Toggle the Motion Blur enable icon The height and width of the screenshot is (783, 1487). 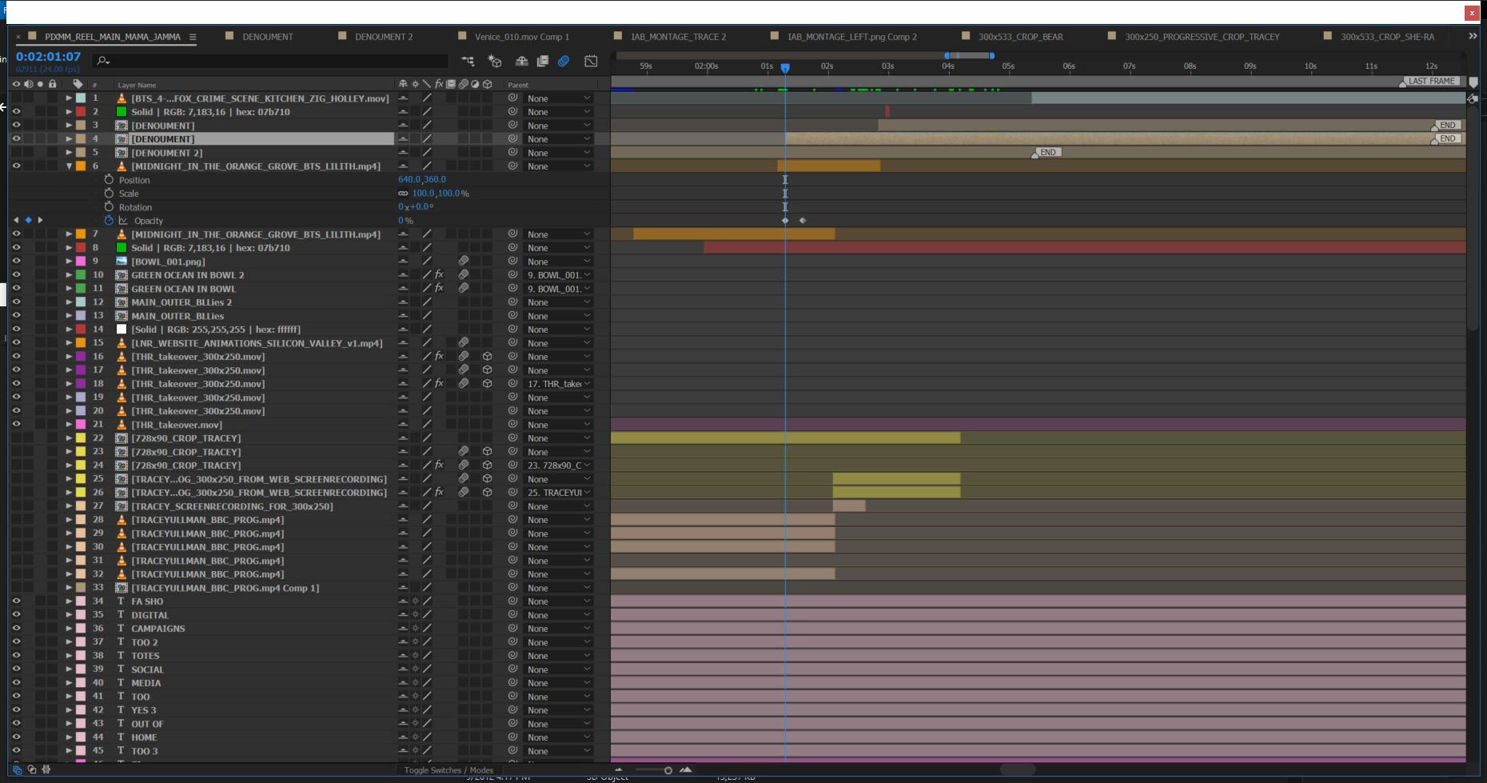click(x=564, y=61)
